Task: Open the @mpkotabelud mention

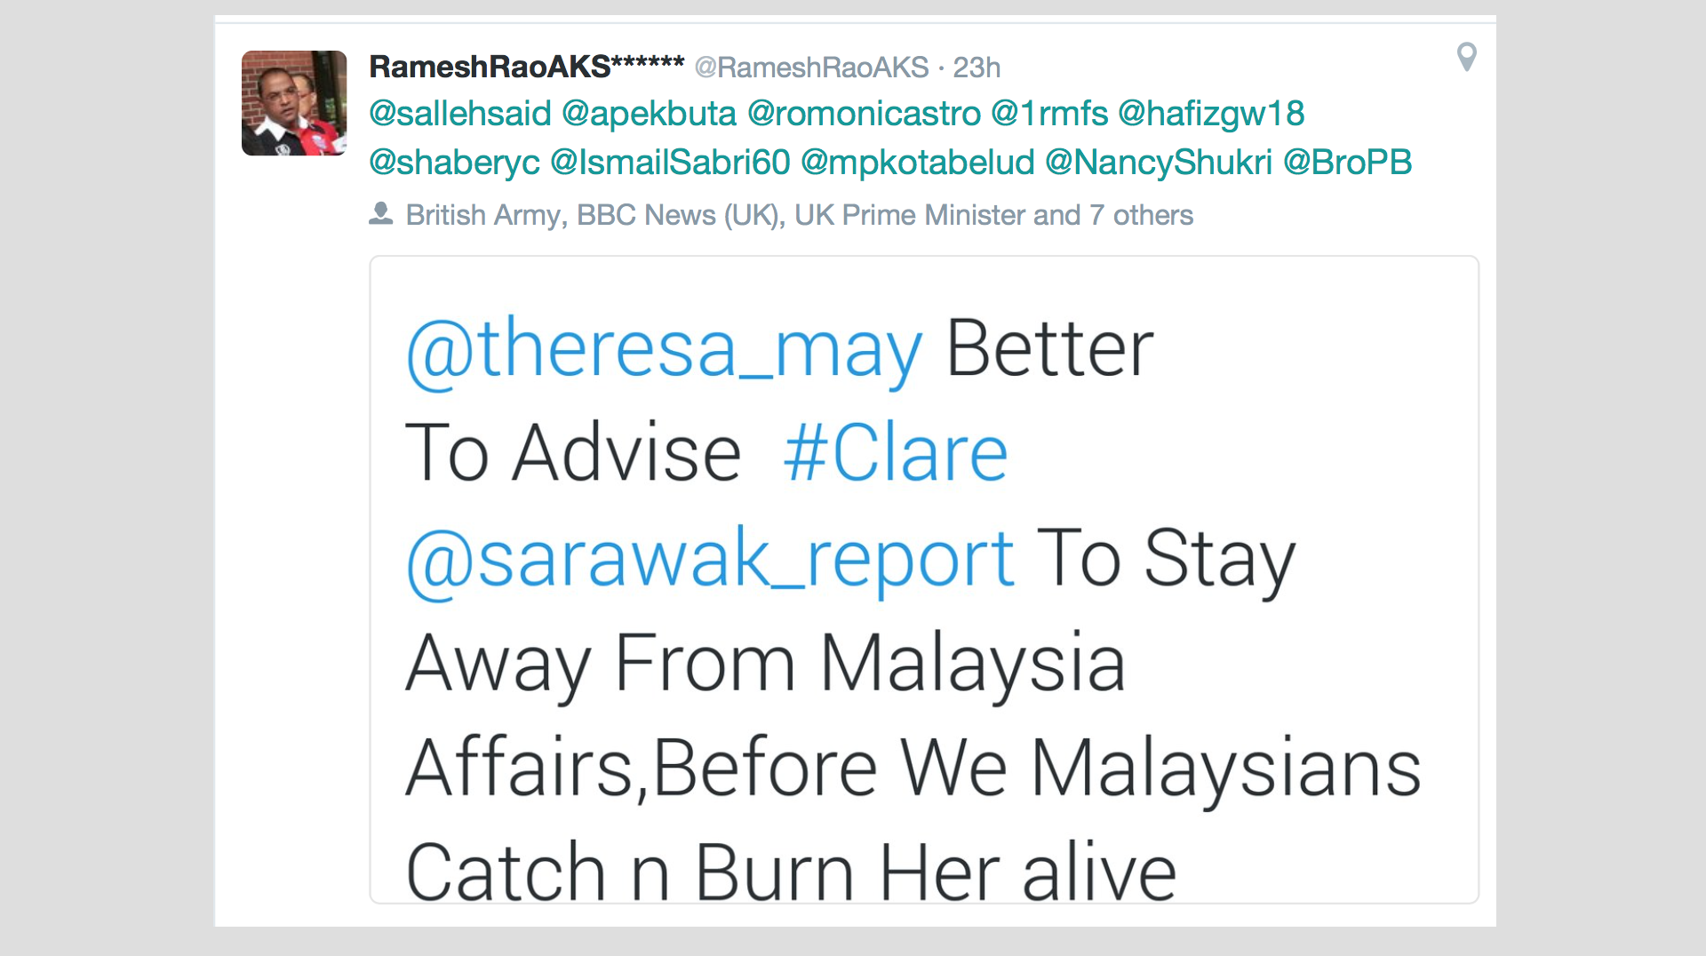Action: coord(918,163)
